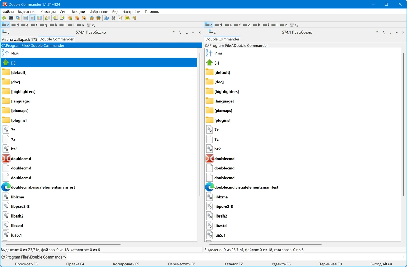Toggle Flat view toolbar icon
Image resolution: width=407 pixels, height=267 pixels.
tap(47, 18)
